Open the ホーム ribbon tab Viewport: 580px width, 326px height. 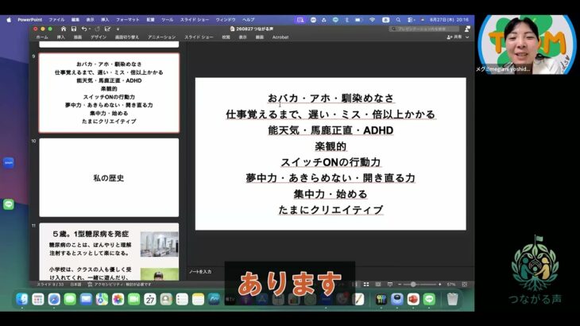click(x=42, y=37)
